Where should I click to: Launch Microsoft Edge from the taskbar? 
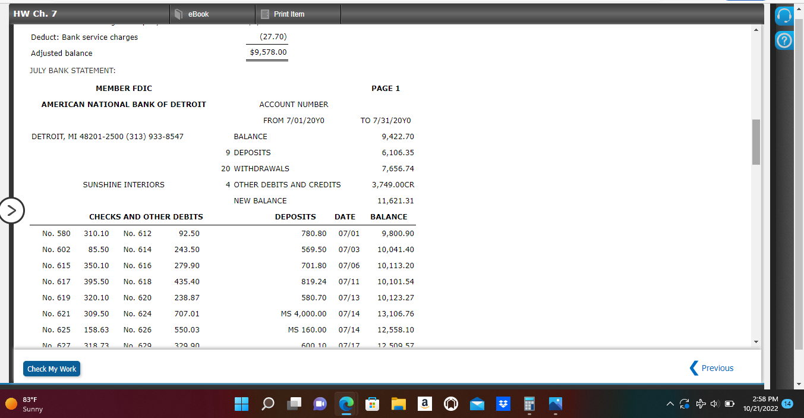(346, 404)
